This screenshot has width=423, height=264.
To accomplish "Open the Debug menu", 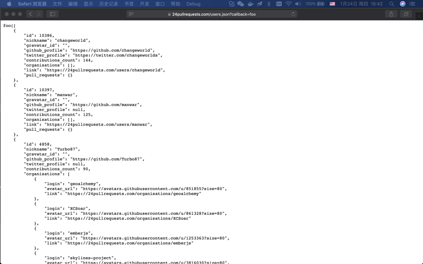I will [193, 4].
